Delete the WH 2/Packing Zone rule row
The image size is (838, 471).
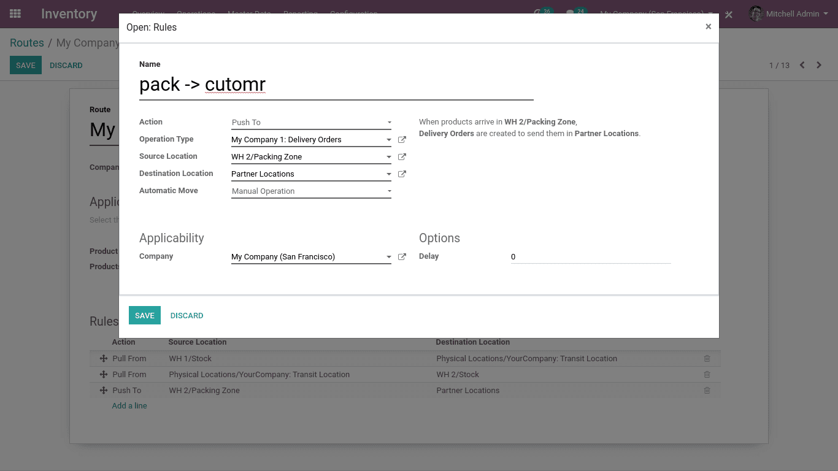click(707, 390)
